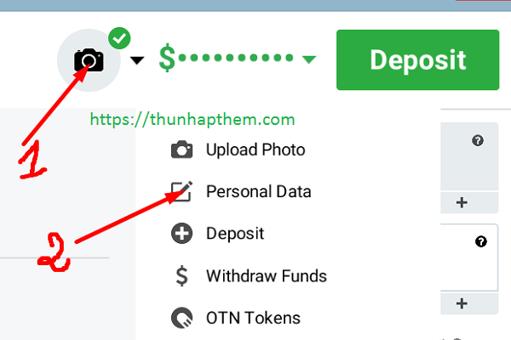
Task: Expand hidden balance with green dropdown arrow
Action: (x=308, y=59)
